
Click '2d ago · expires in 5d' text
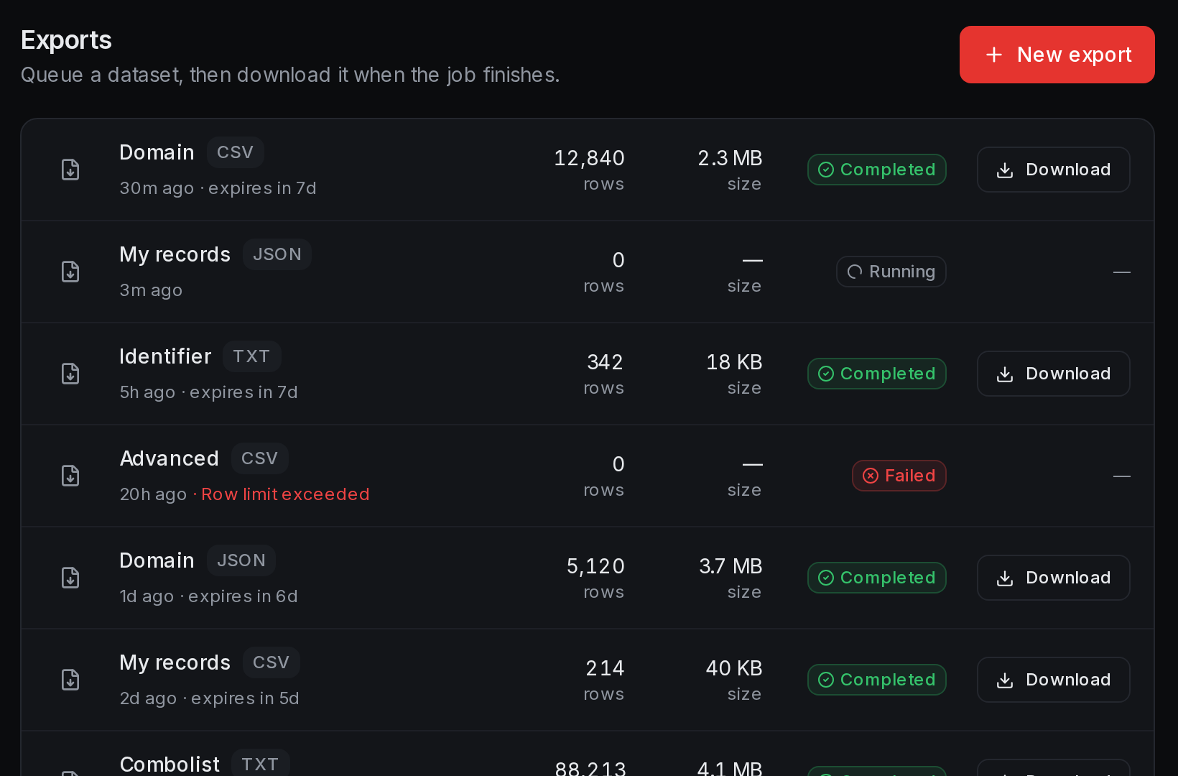click(209, 698)
